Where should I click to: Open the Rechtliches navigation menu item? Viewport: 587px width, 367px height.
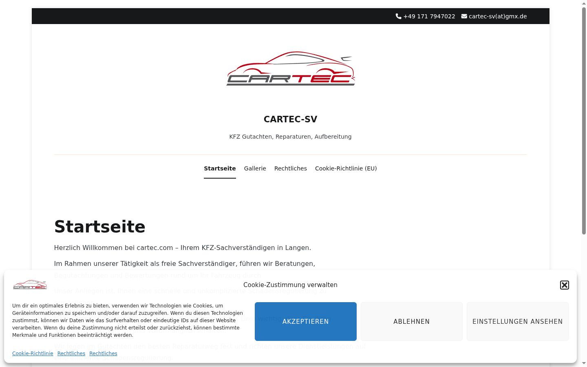tap(291, 168)
